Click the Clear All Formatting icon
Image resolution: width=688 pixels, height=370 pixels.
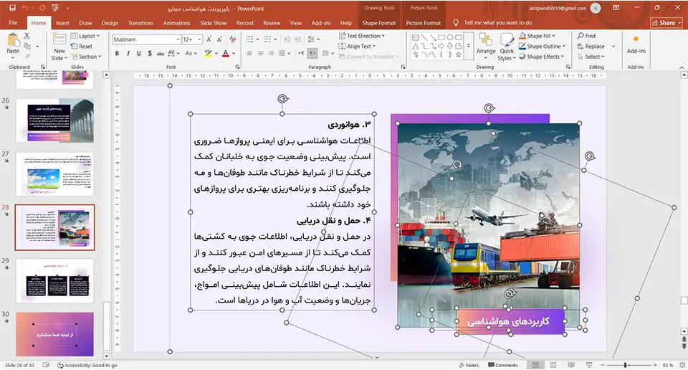pyautogui.click(x=232, y=39)
